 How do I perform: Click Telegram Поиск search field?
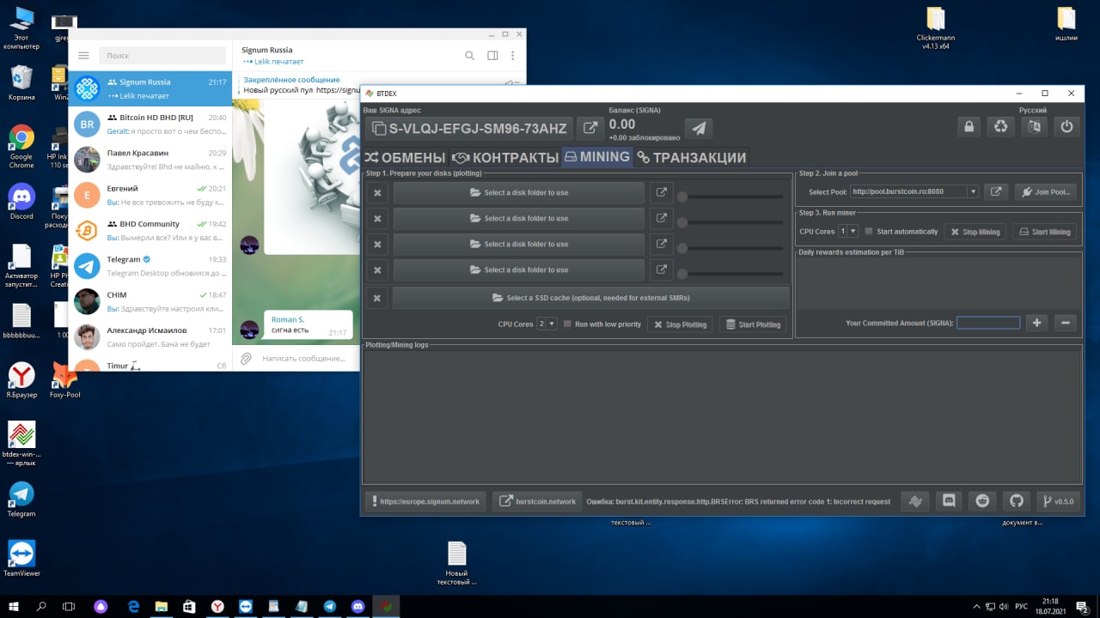tap(162, 56)
